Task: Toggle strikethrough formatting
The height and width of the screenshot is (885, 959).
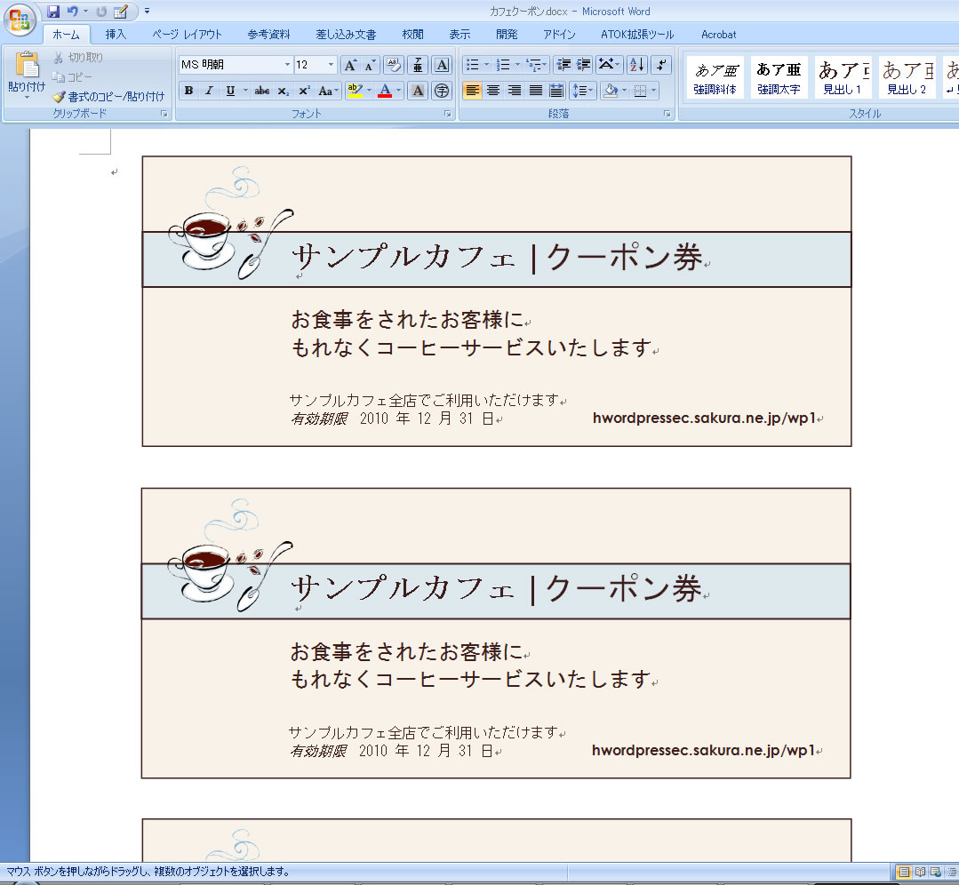Action: pyautogui.click(x=261, y=91)
